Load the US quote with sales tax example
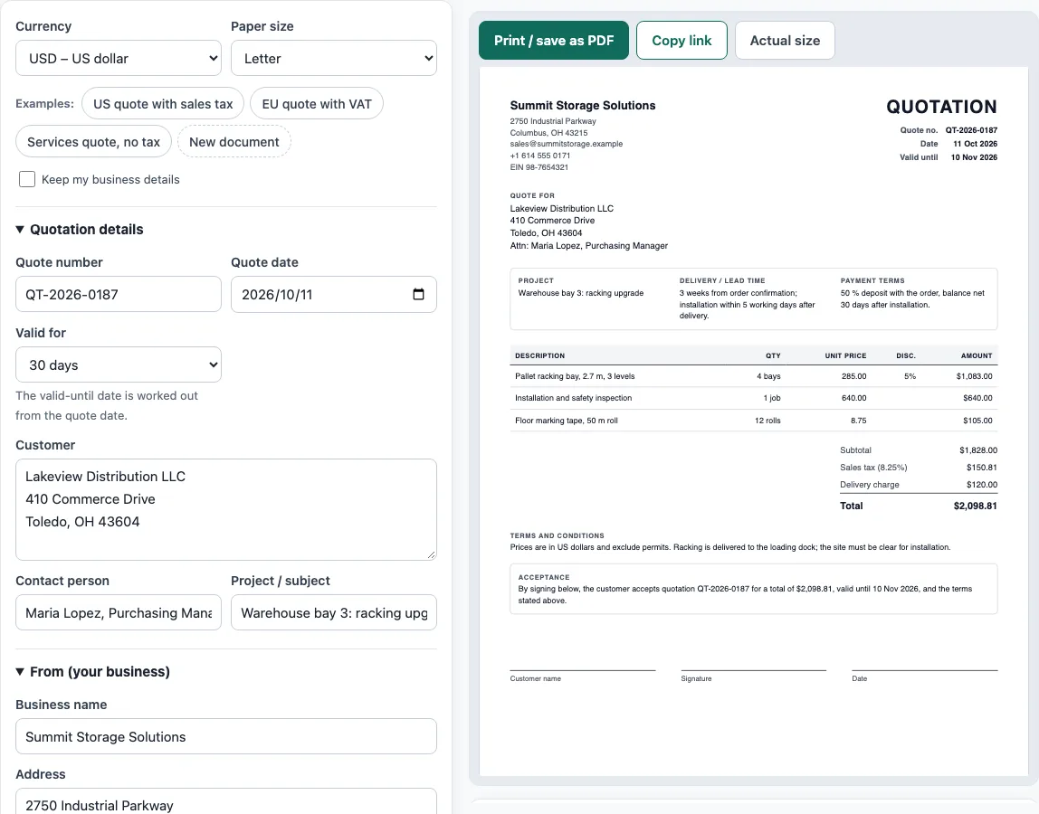The height and width of the screenshot is (814, 1039). point(163,104)
